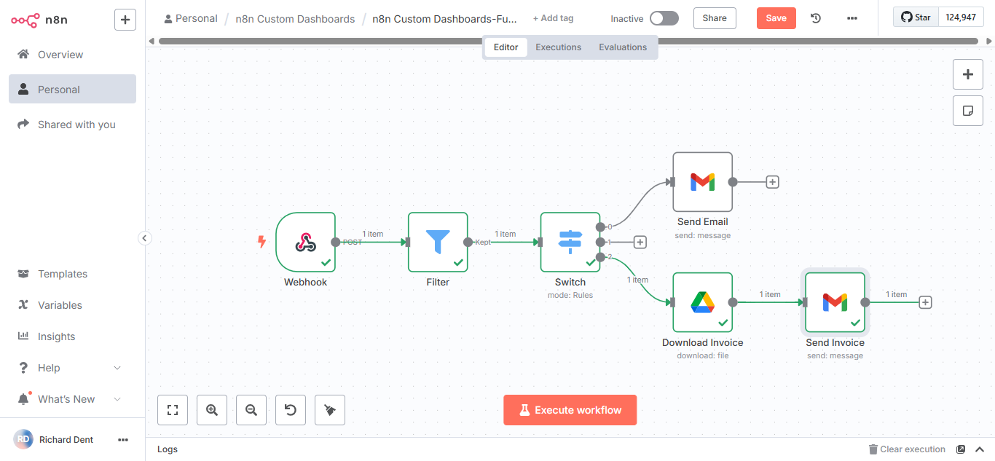Add a sticky note to canvas

(x=968, y=111)
